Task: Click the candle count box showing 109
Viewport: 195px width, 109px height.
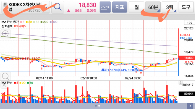Action: pos(189,23)
